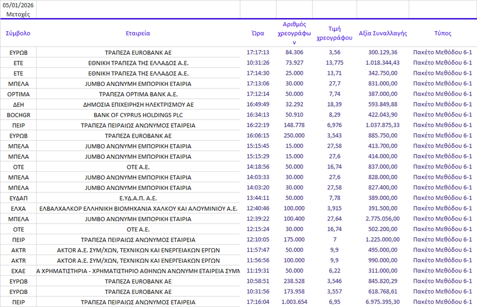Image resolution: width=477 pixels, height=307 pixels.
Task: Click company cell Ε.ΥΔ.Α.Π. Α.Ε.
Action: tap(138, 198)
